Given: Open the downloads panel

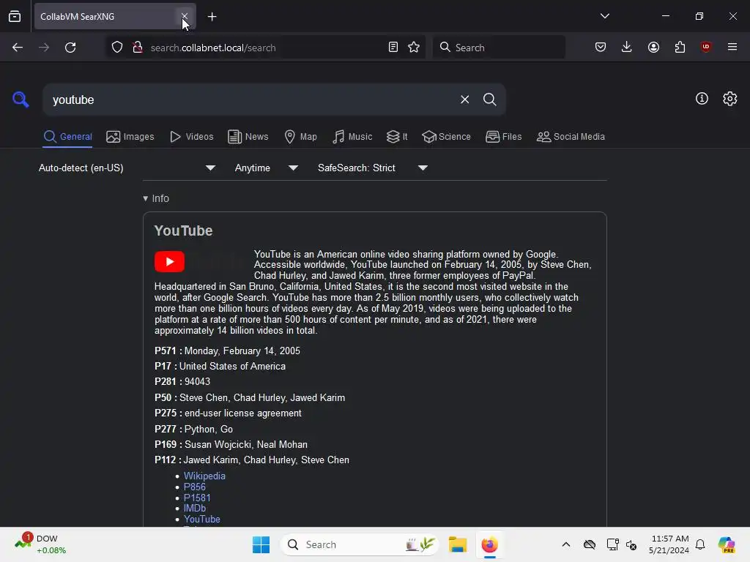Looking at the screenshot, I should pyautogui.click(x=627, y=47).
